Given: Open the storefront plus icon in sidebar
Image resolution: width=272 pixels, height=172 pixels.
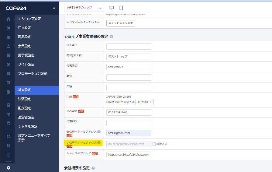Looking at the screenshot, I should click(8, 123).
